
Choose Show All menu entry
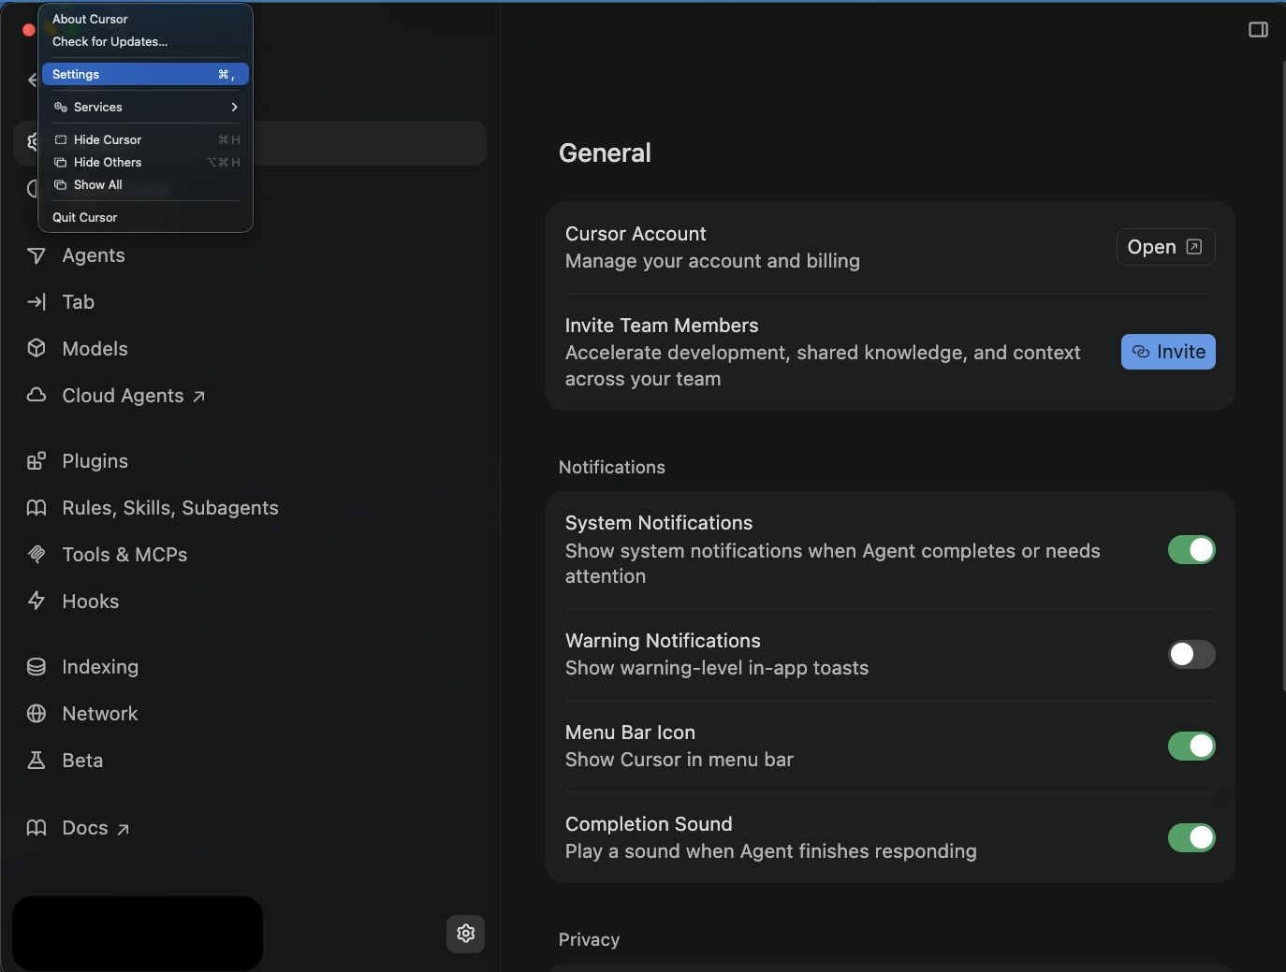click(145, 185)
